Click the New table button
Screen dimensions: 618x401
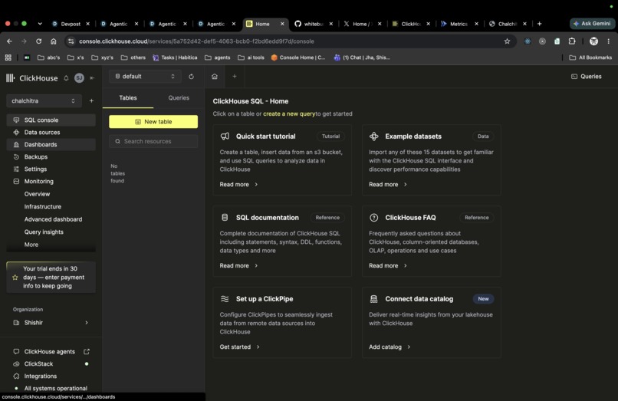(x=153, y=121)
